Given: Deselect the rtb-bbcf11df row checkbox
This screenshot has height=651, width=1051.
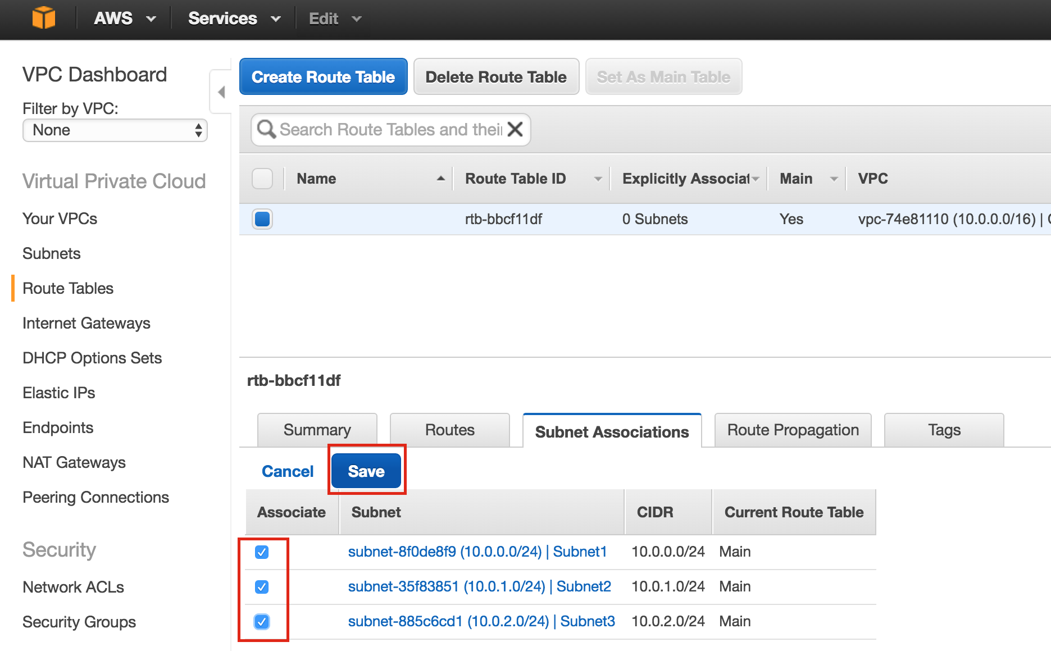Looking at the screenshot, I should click(x=262, y=219).
